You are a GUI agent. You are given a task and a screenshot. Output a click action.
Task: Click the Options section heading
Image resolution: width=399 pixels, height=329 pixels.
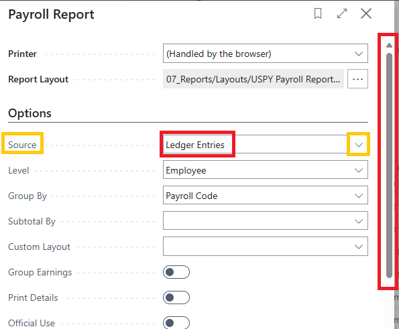click(30, 113)
